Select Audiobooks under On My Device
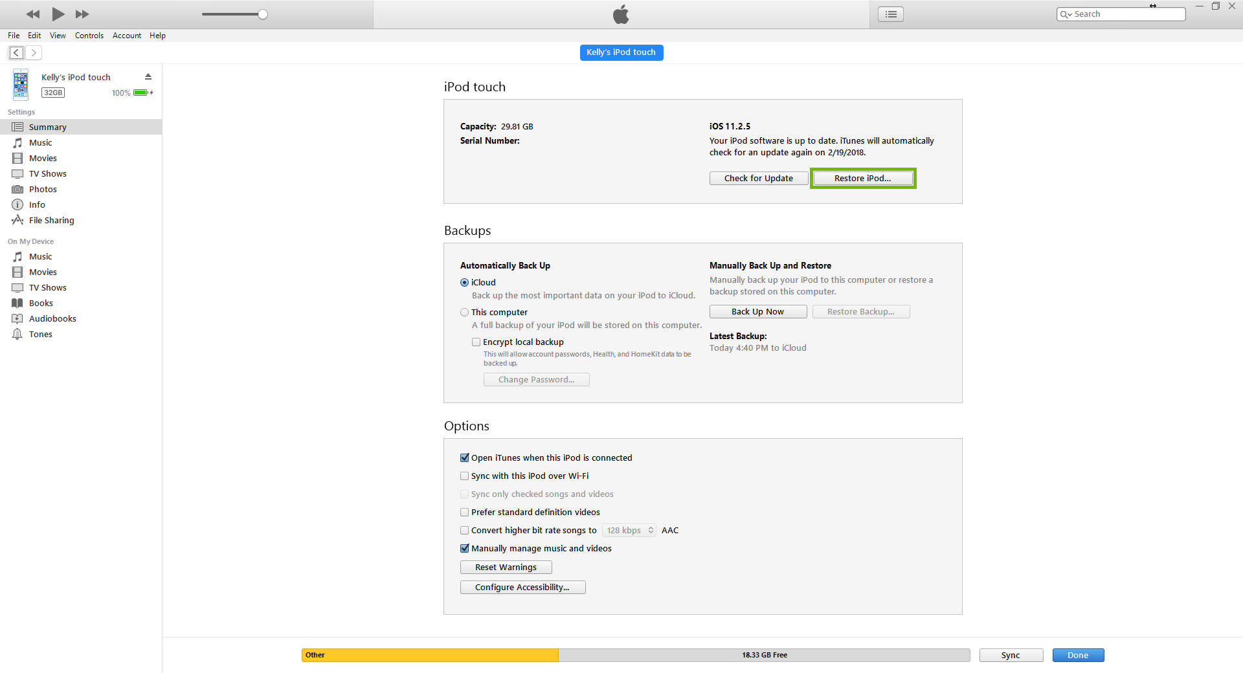The width and height of the screenshot is (1243, 673). coord(51,318)
